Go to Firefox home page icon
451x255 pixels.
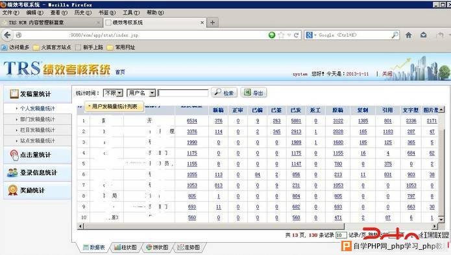pos(408,35)
